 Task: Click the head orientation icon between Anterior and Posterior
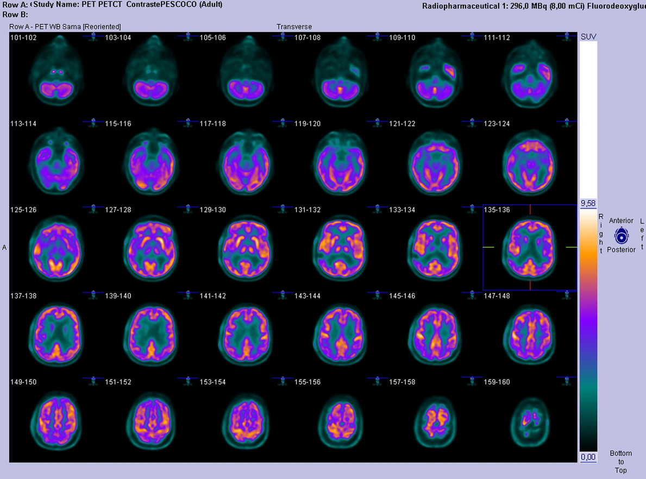621,235
